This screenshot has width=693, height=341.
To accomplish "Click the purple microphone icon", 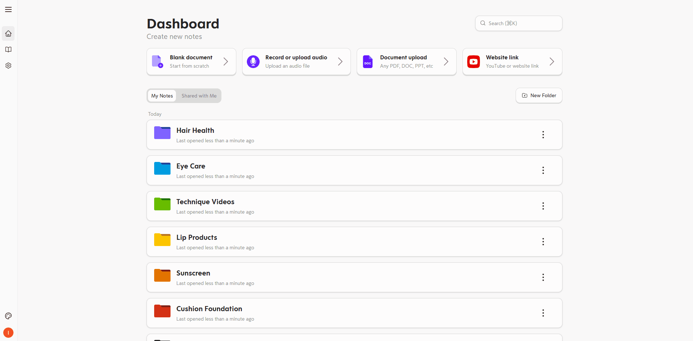I will coord(253,62).
